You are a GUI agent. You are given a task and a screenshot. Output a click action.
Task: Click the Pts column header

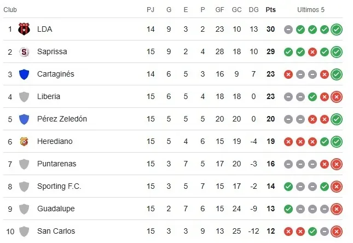[x=270, y=10]
